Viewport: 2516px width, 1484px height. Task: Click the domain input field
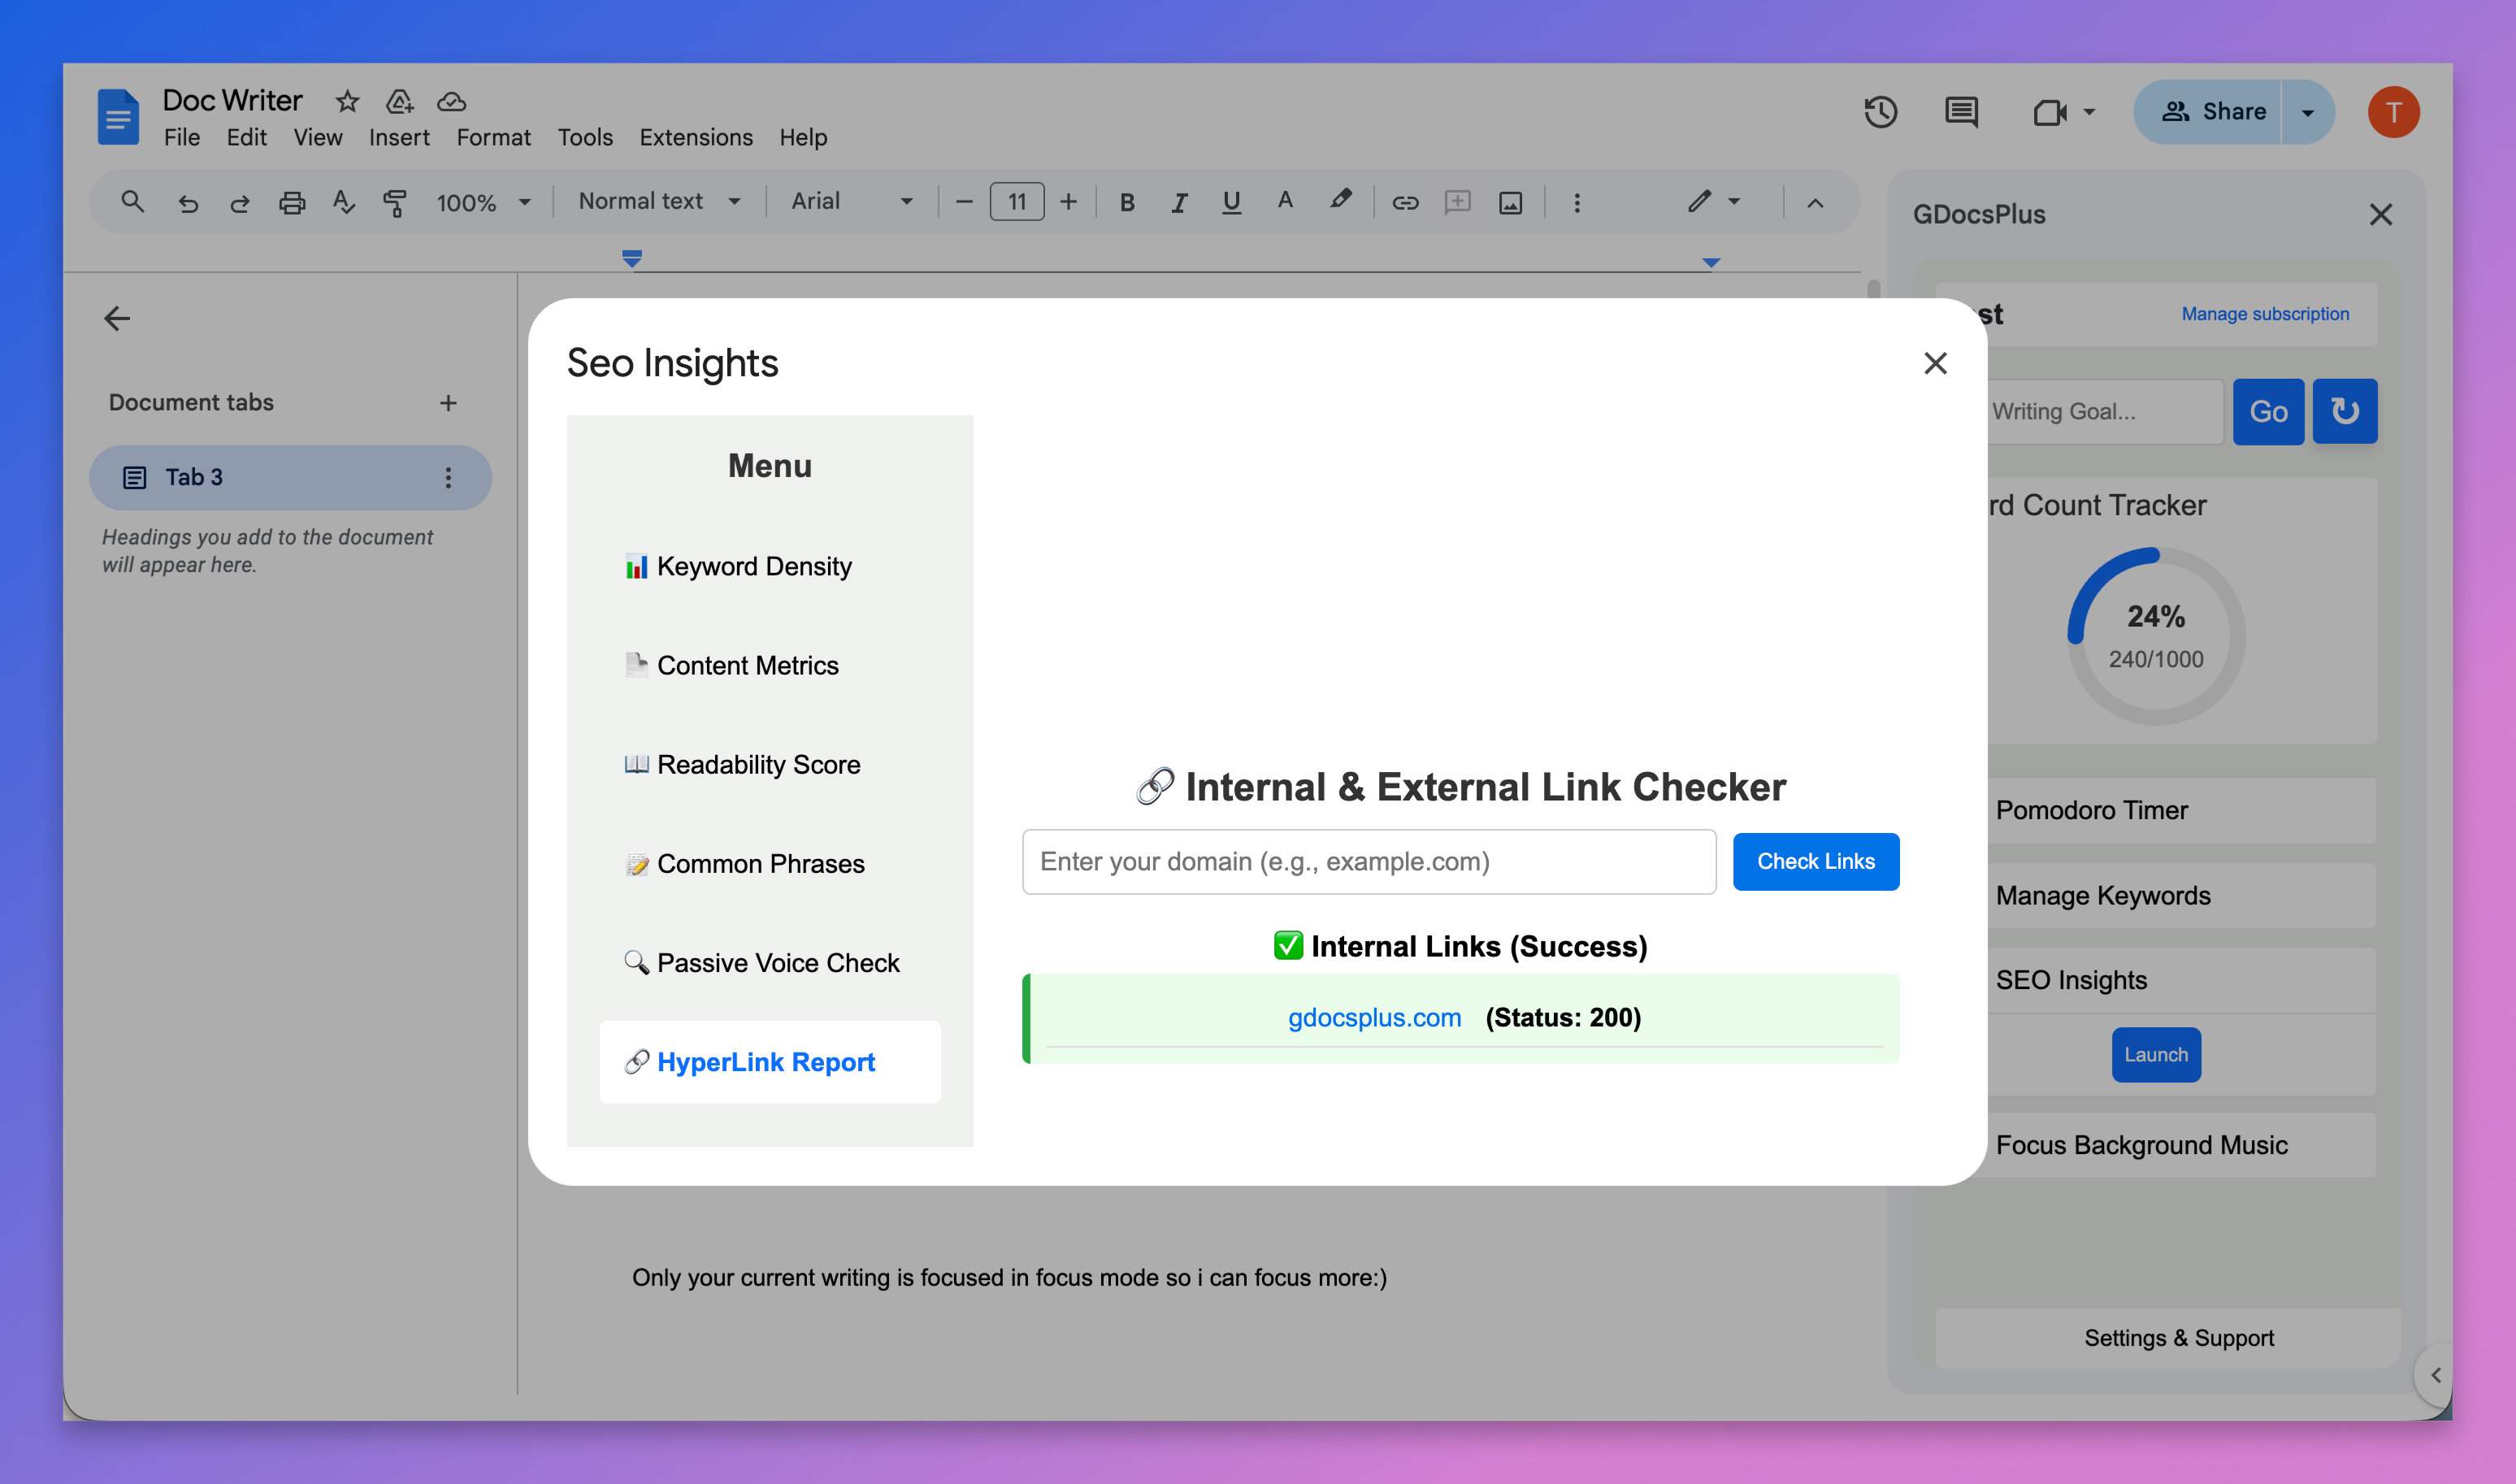click(x=1368, y=862)
